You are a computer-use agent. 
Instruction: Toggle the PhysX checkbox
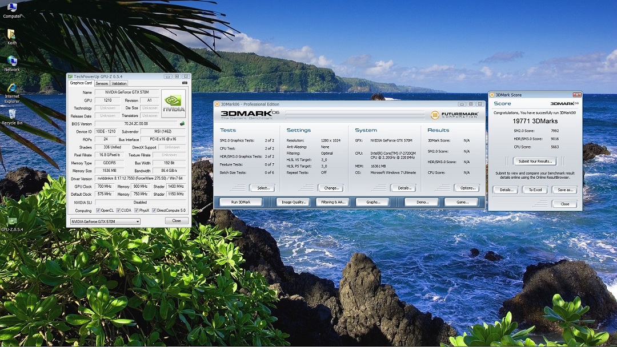pyautogui.click(x=137, y=210)
